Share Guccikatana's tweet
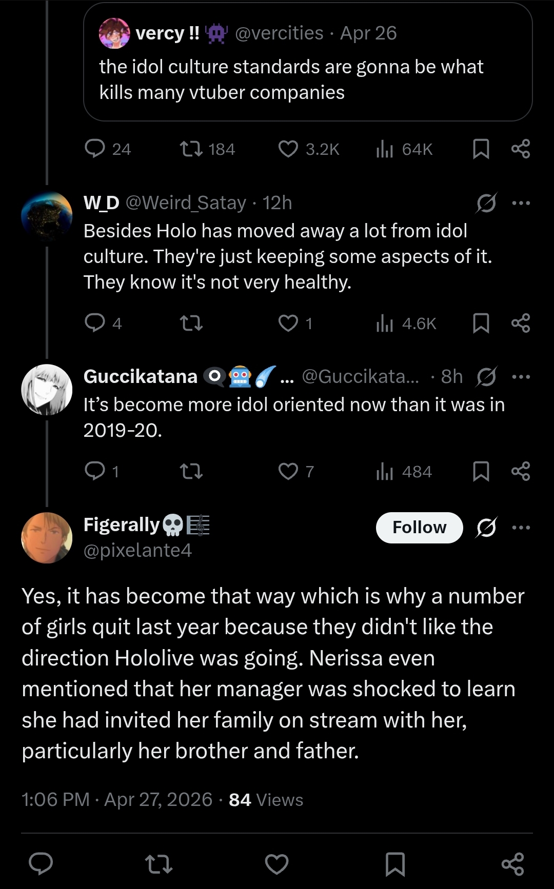This screenshot has height=889, width=554. 521,471
